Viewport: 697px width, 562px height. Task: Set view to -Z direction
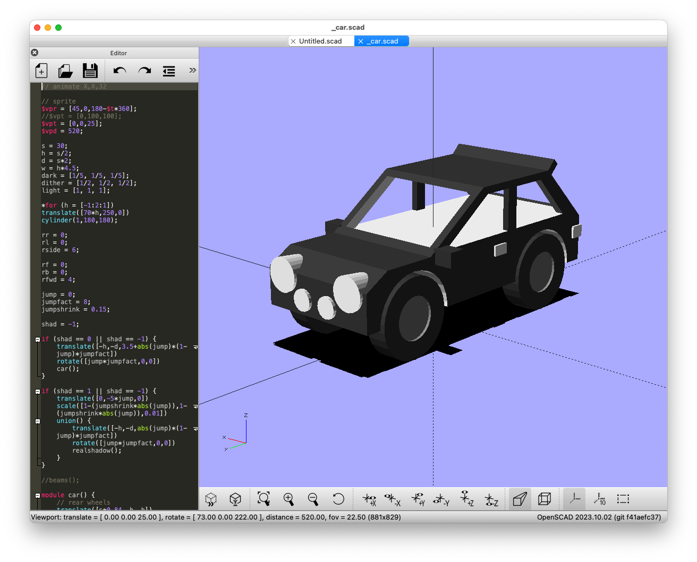491,499
